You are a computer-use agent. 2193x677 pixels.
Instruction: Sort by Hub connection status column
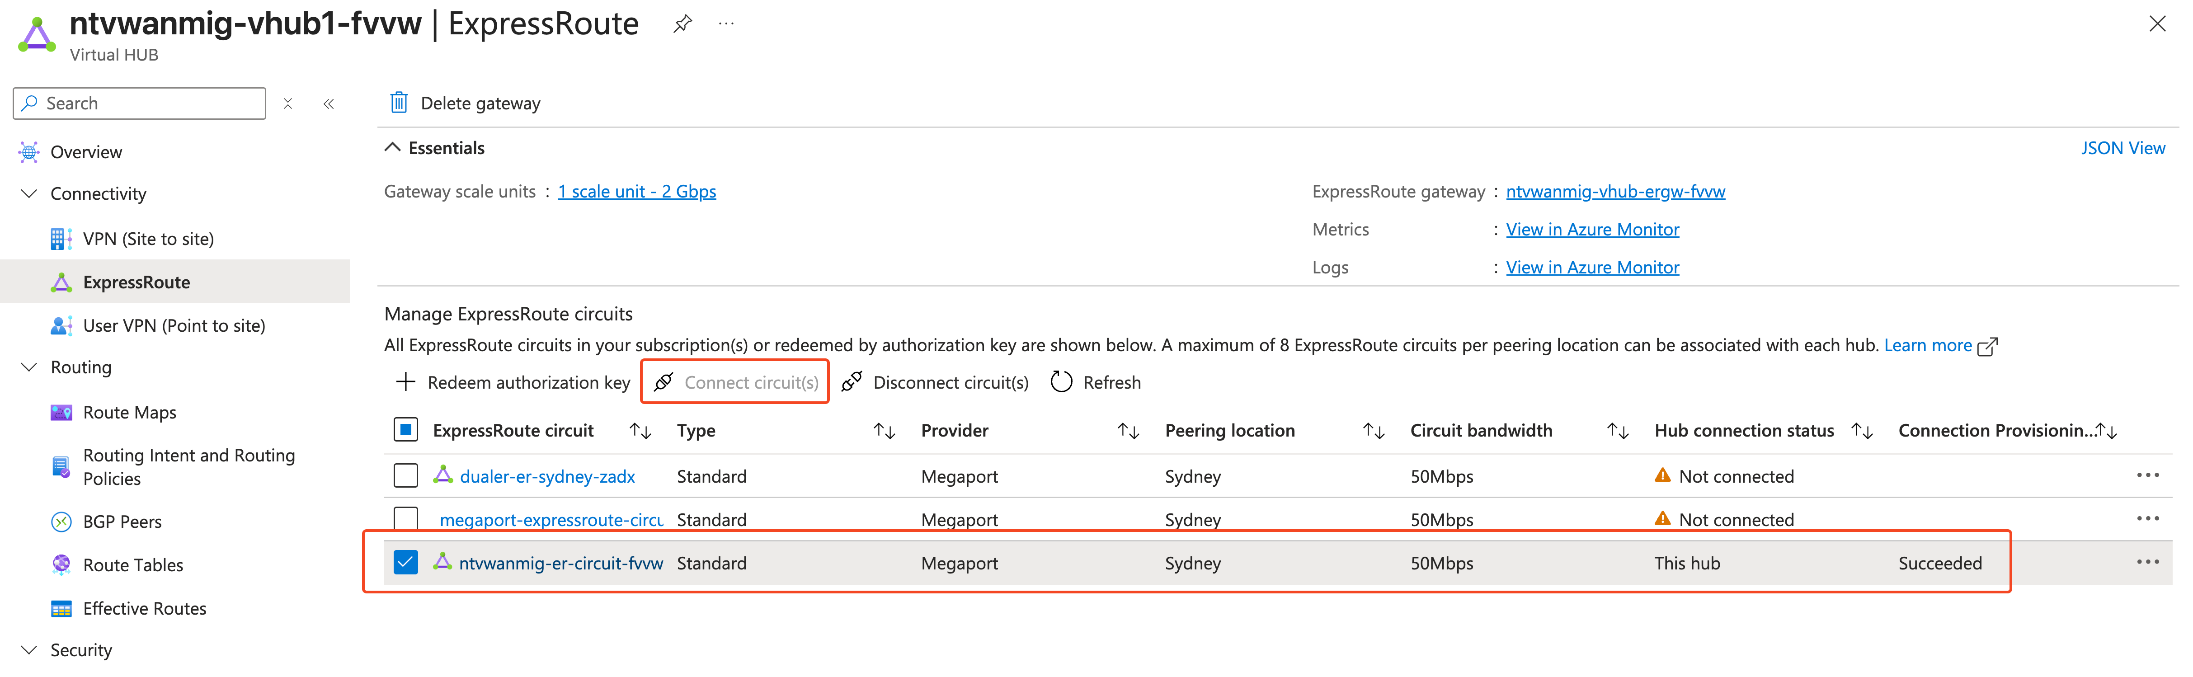[1863, 431]
